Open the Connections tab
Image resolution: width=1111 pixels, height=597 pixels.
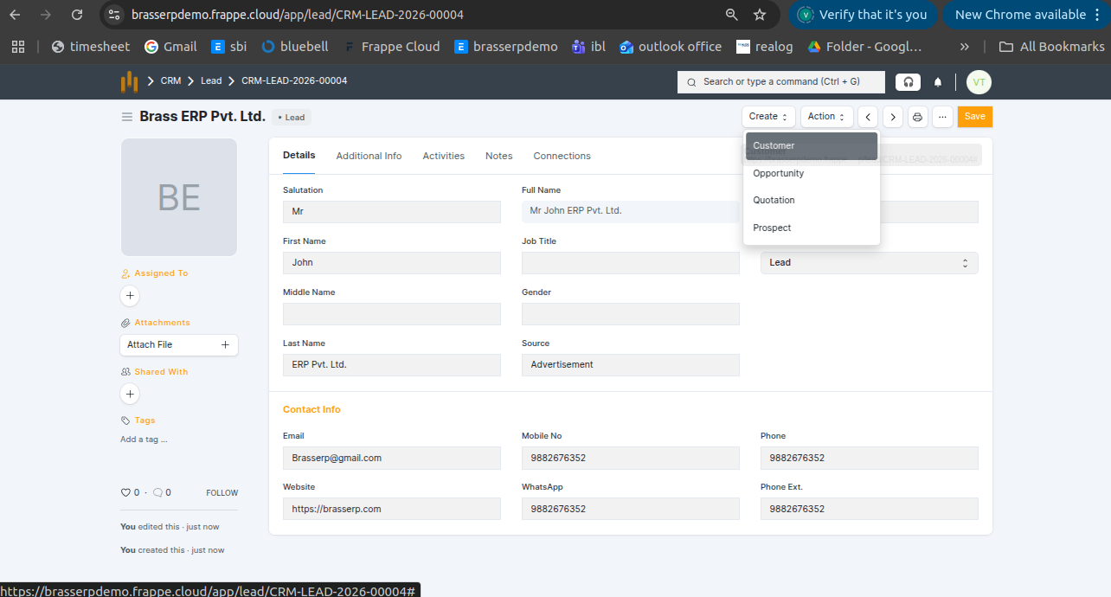562,156
